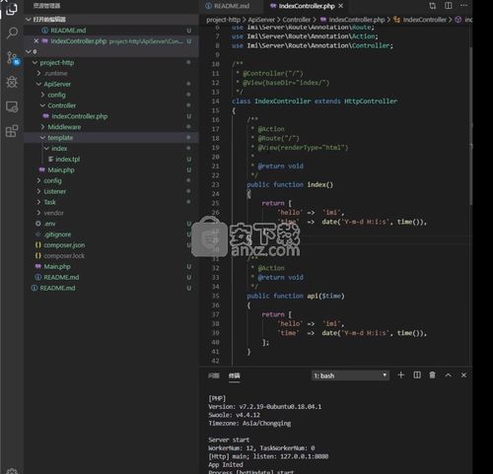
Task: Open the composer.lock file
Action: 111,256
